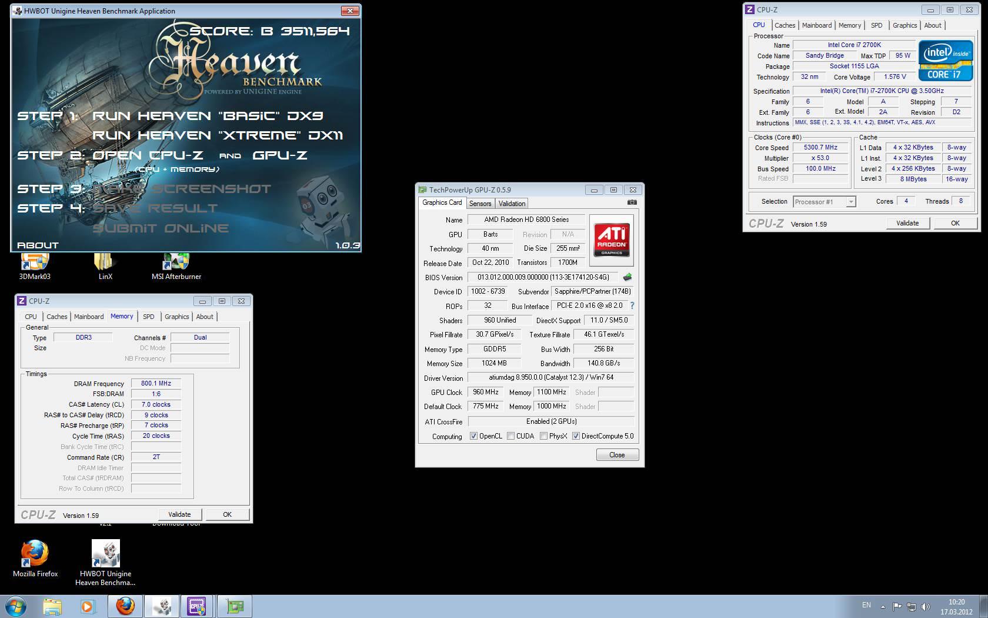Toggle the OpenCL checkbox in GPU-Z
Screen dimensions: 988x618
coord(473,436)
